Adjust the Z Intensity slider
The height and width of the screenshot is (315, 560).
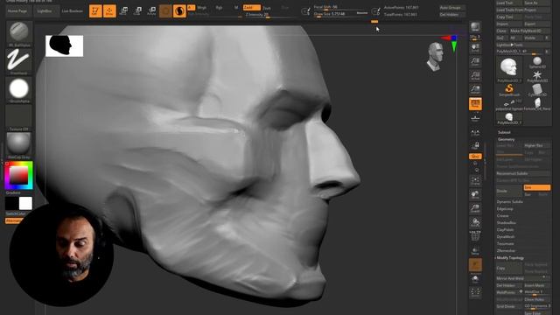click(270, 15)
